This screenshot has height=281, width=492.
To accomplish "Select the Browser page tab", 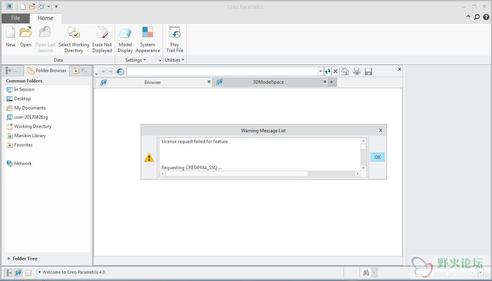I will coord(153,82).
